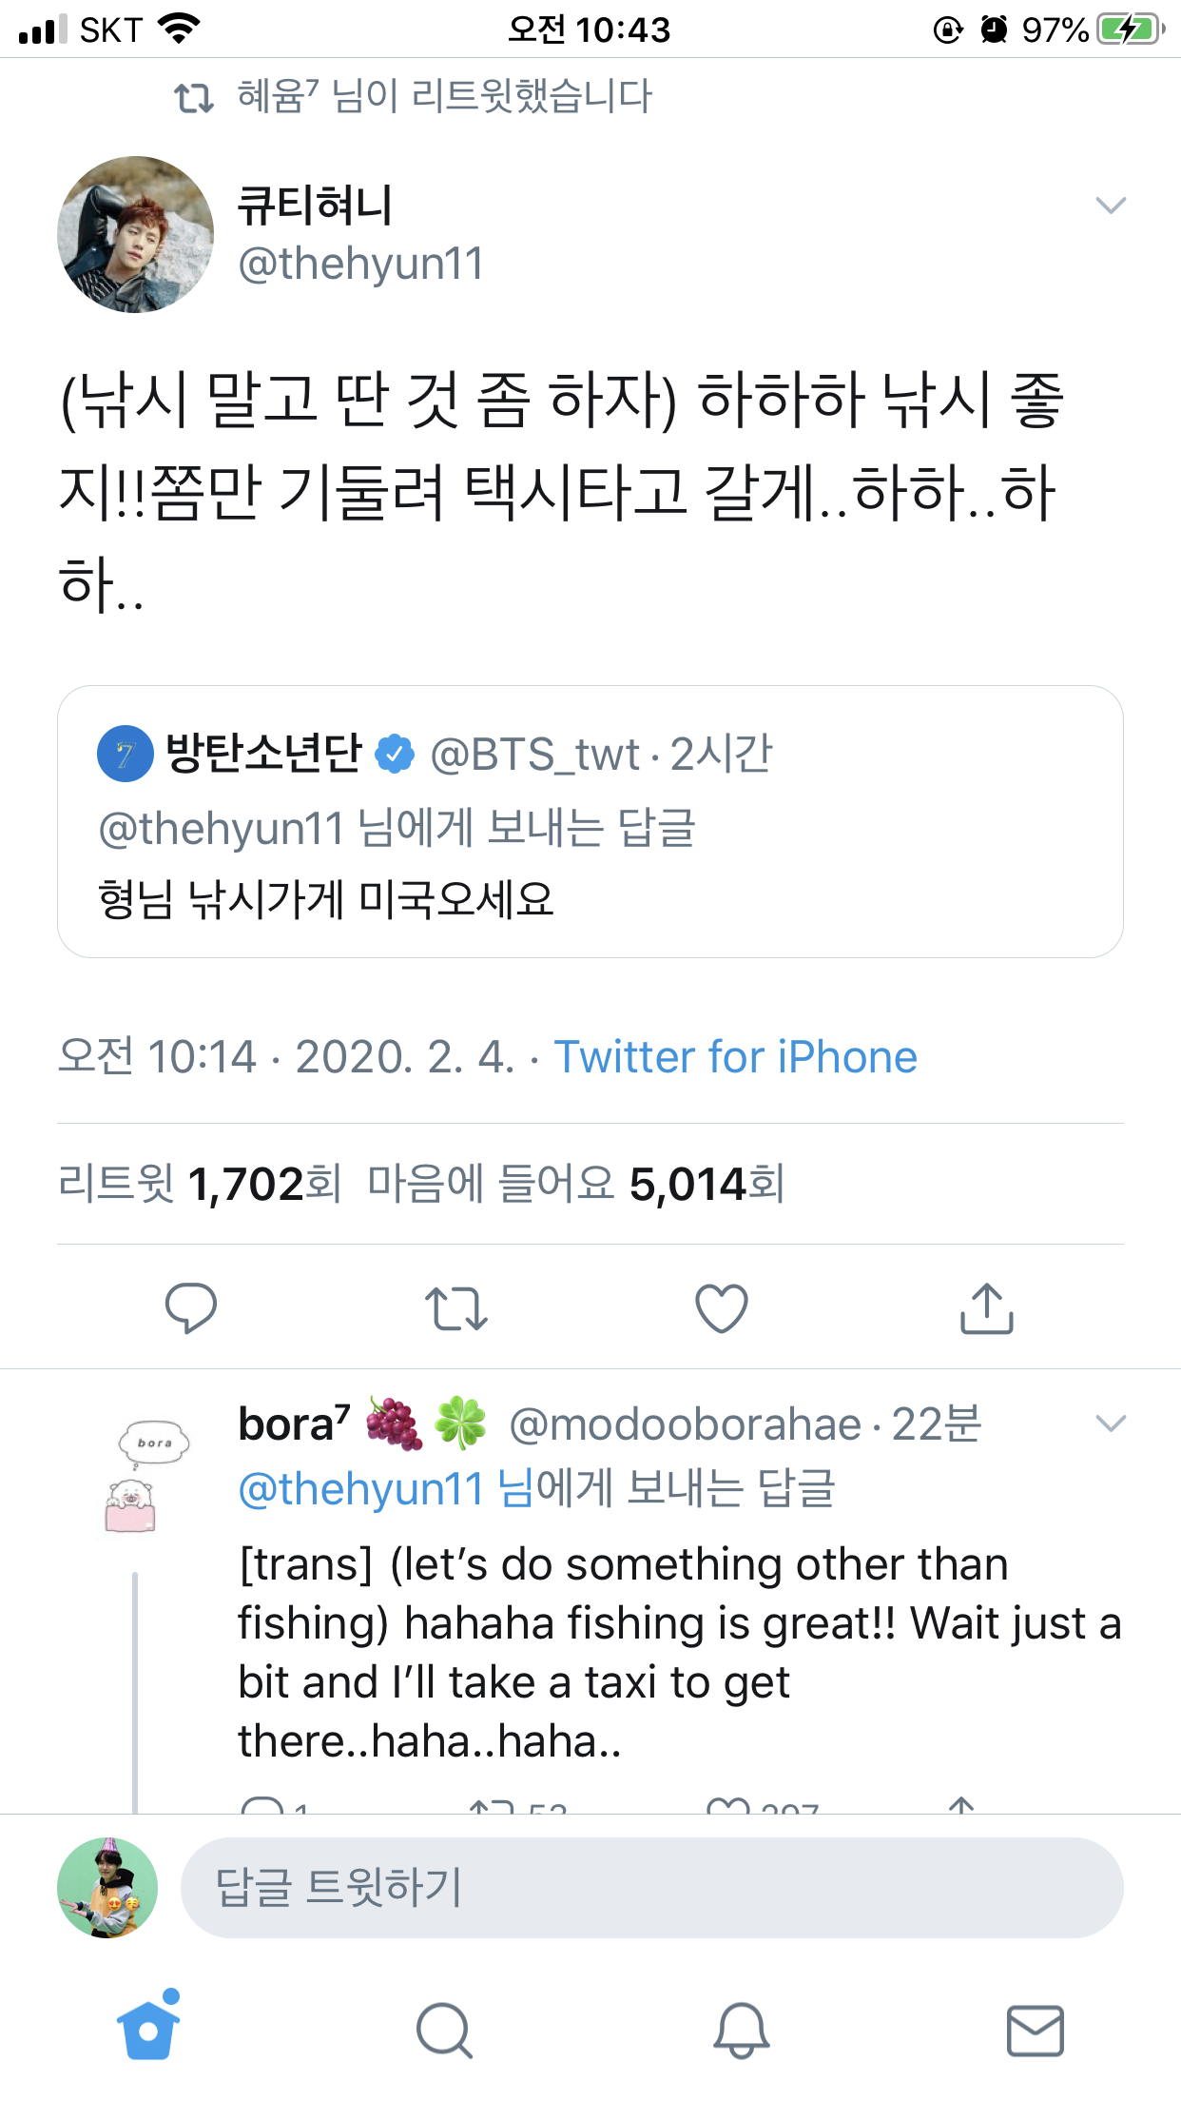Open the Twitter for iPhone link
This screenshot has width=1181, height=2101.
pos(735,1057)
